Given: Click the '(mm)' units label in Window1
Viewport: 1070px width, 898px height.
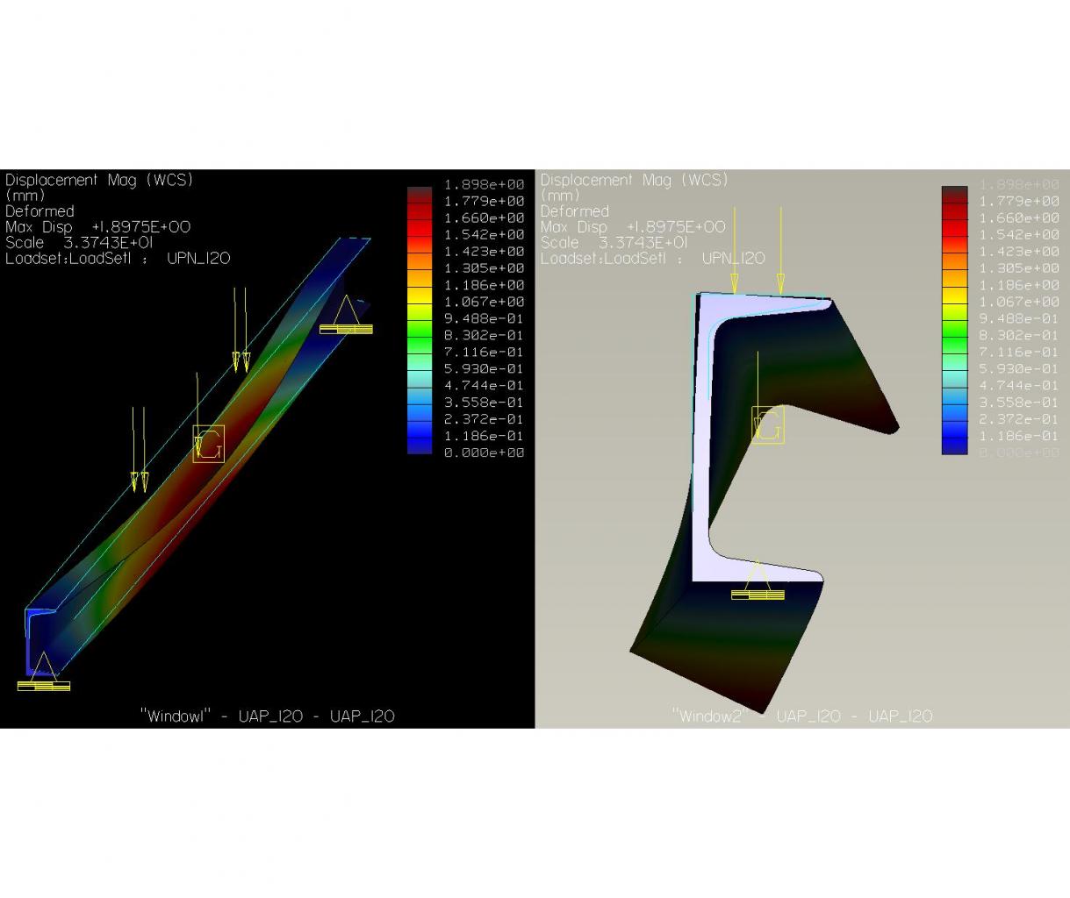Looking at the screenshot, I should (25, 196).
